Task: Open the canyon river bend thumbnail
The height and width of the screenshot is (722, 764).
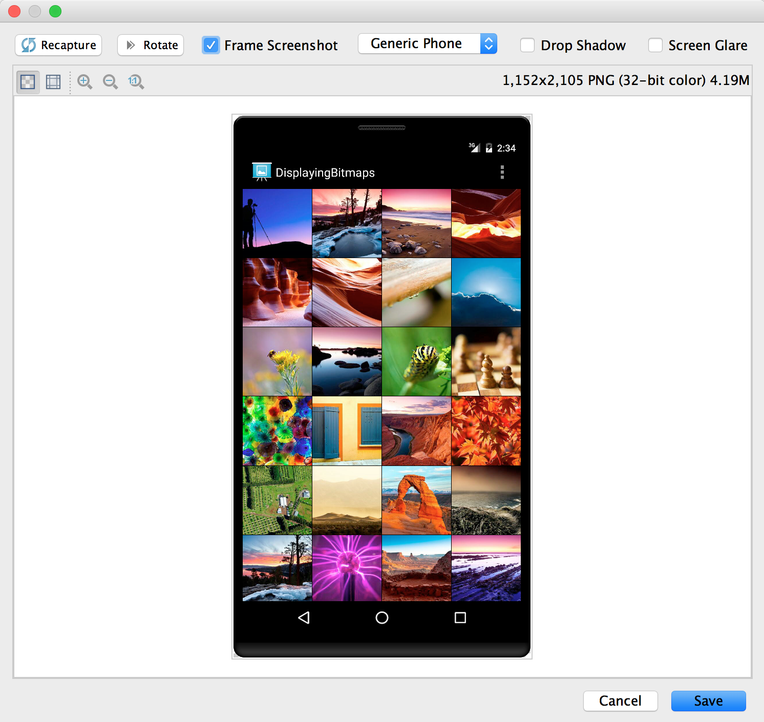Action: [x=416, y=431]
